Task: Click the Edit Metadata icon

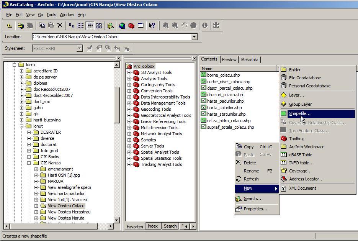Action: point(90,48)
